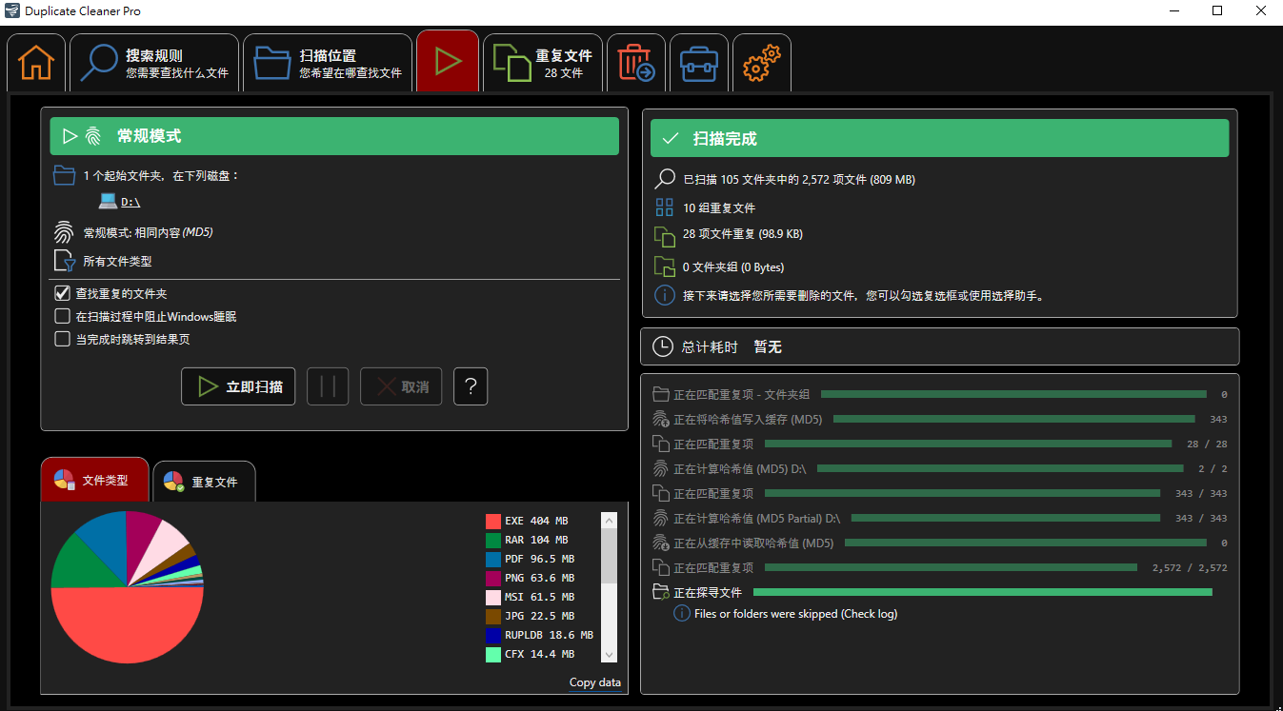Click Duplicate Cleaner Pro app icon in title bar

point(11,10)
